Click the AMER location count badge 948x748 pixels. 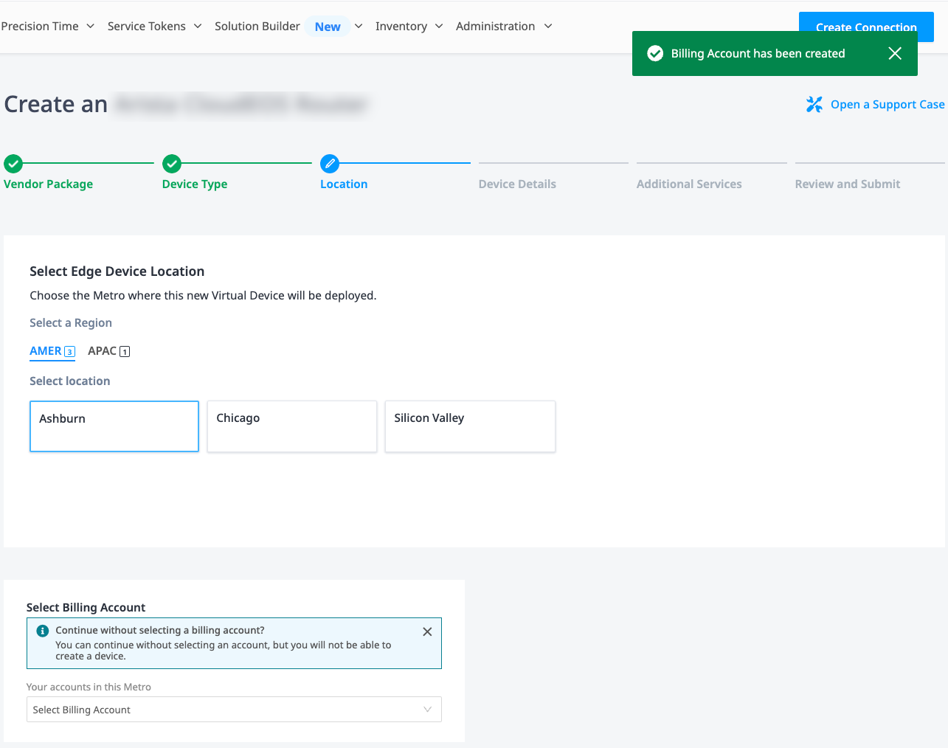pyautogui.click(x=70, y=352)
